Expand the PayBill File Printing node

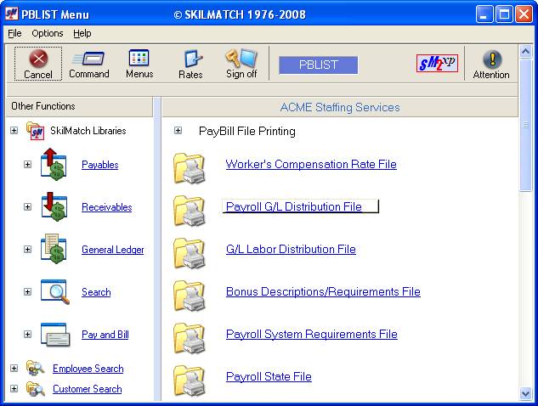click(x=178, y=131)
